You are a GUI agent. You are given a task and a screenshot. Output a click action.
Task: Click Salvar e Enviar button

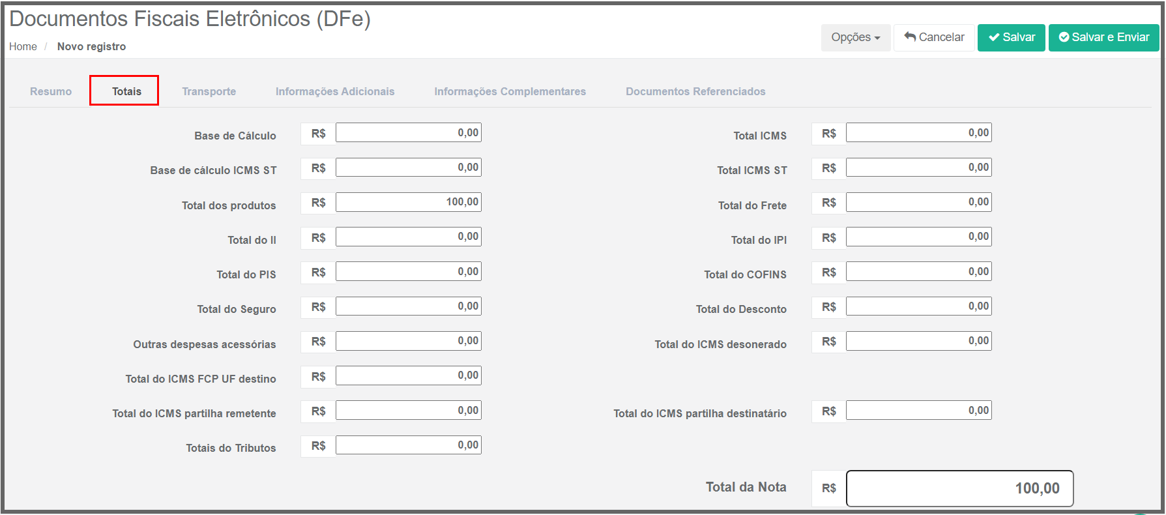[1103, 38]
